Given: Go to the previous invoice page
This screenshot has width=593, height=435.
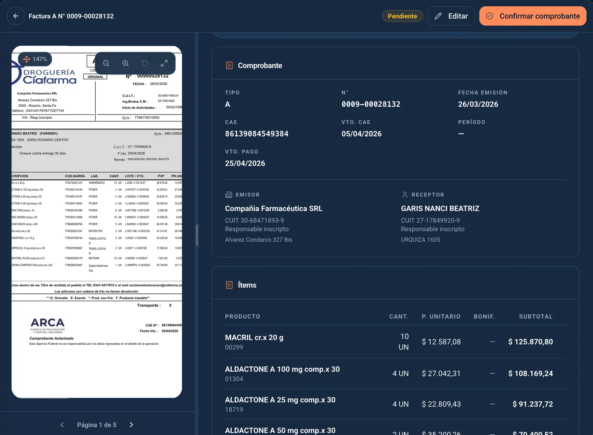Looking at the screenshot, I should 62,425.
